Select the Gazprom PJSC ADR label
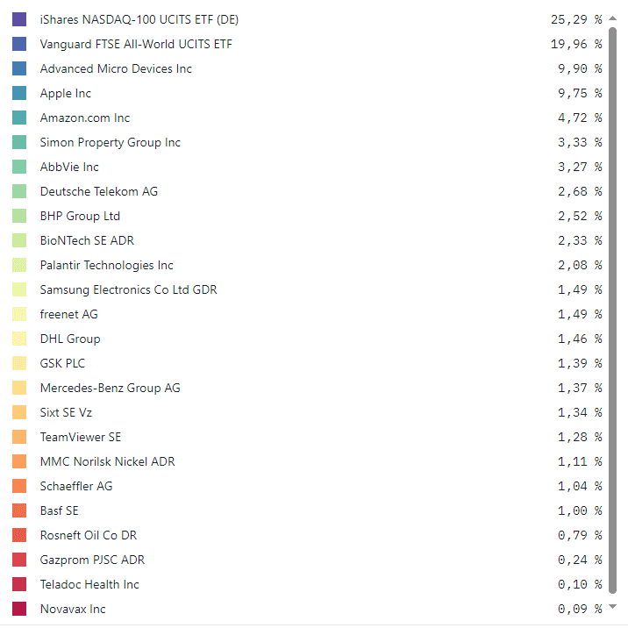The height and width of the screenshot is (628, 628). tap(92, 560)
